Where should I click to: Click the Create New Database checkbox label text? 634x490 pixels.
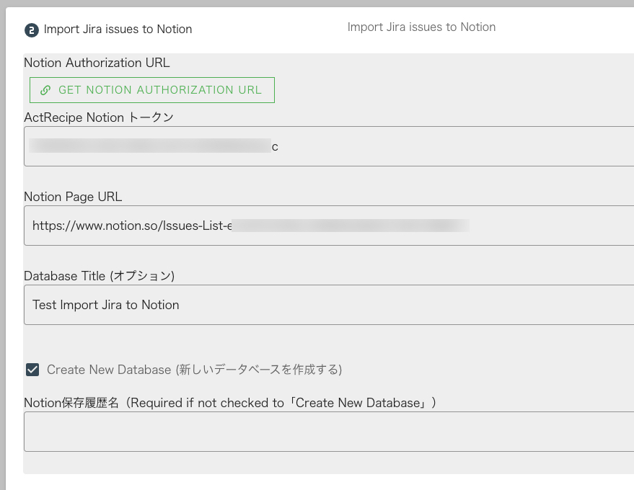tap(194, 370)
